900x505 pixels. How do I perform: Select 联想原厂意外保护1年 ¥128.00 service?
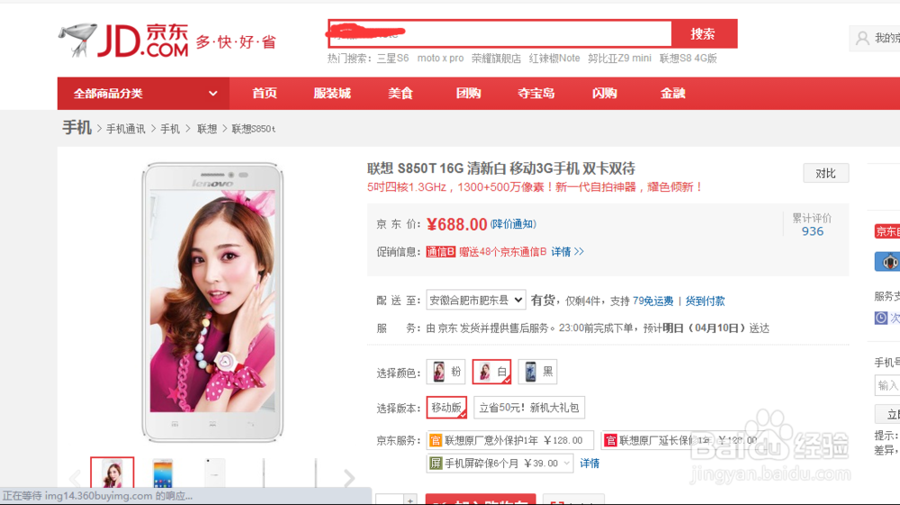[x=510, y=441]
